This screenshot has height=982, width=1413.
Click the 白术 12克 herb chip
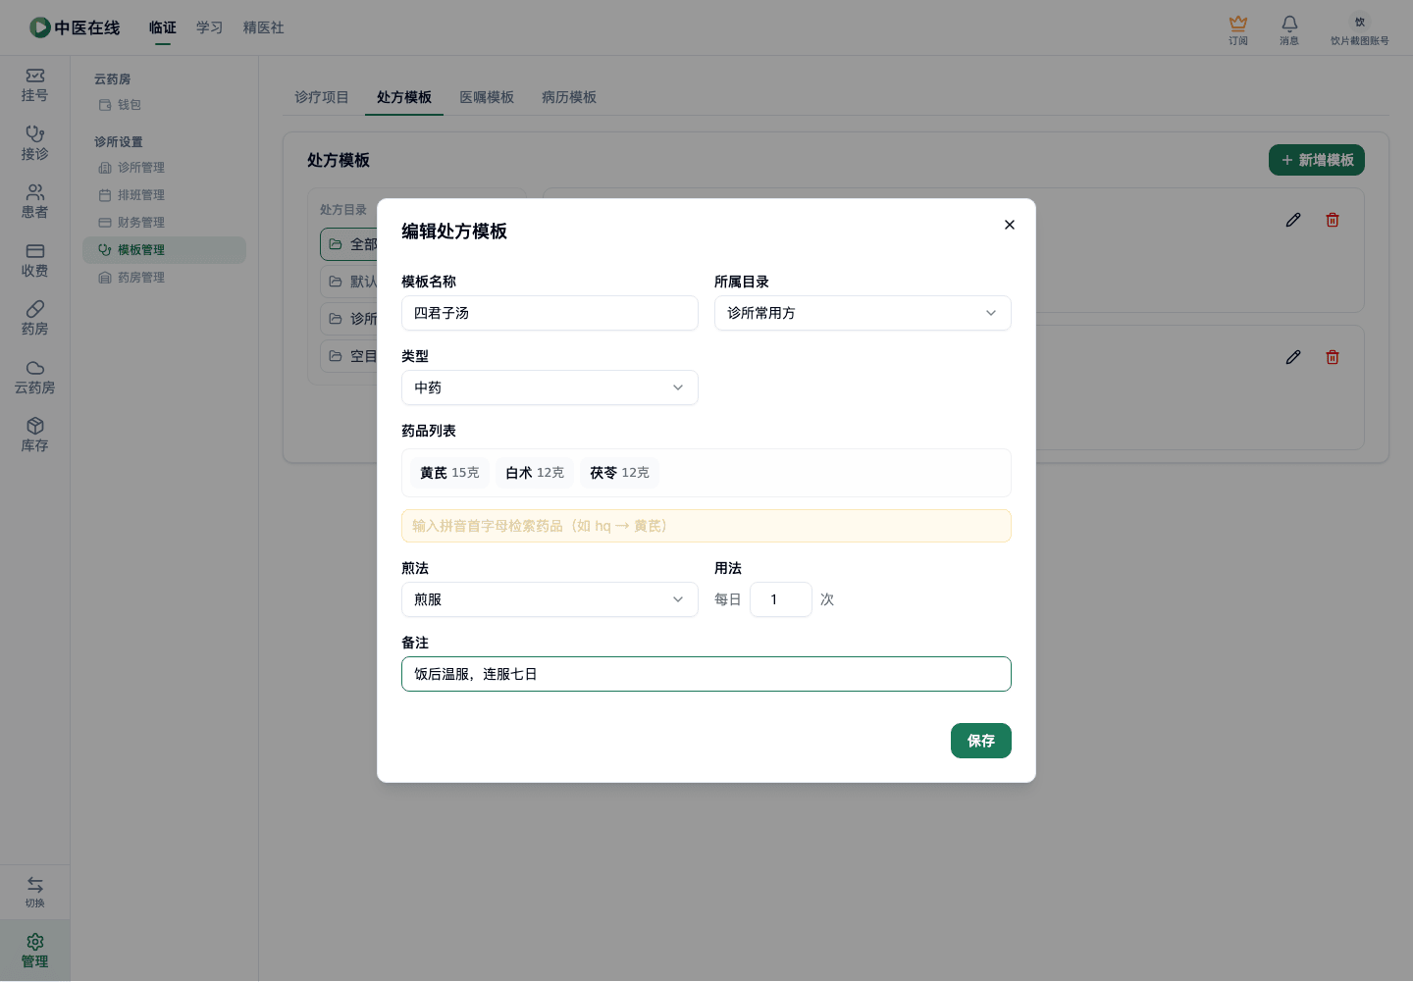pyautogui.click(x=535, y=473)
